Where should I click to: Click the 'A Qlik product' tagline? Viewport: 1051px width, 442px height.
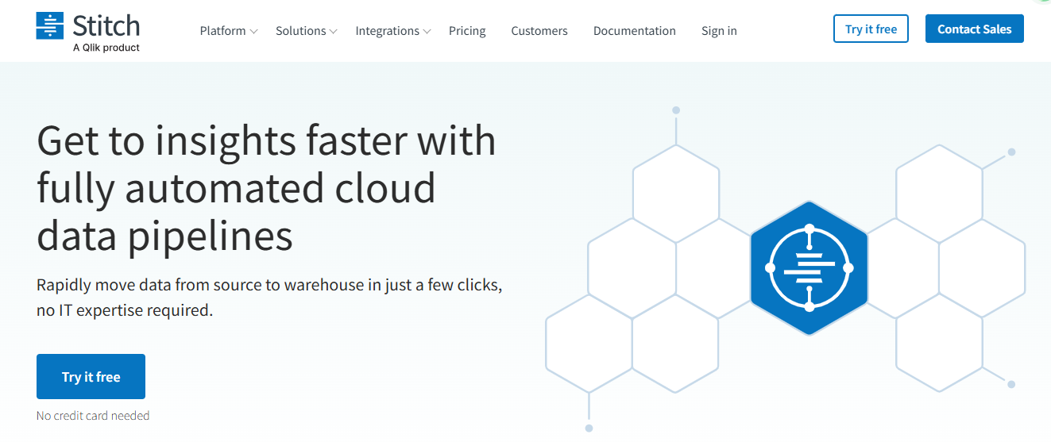106,48
